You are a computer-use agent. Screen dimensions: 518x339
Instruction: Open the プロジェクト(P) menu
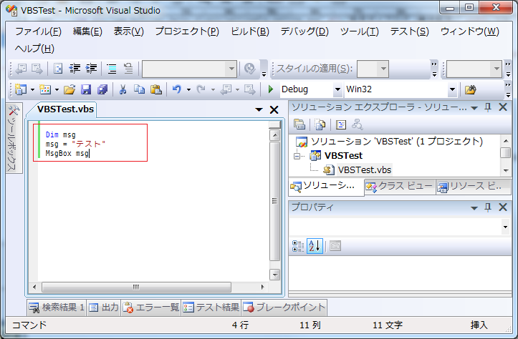tap(187, 31)
